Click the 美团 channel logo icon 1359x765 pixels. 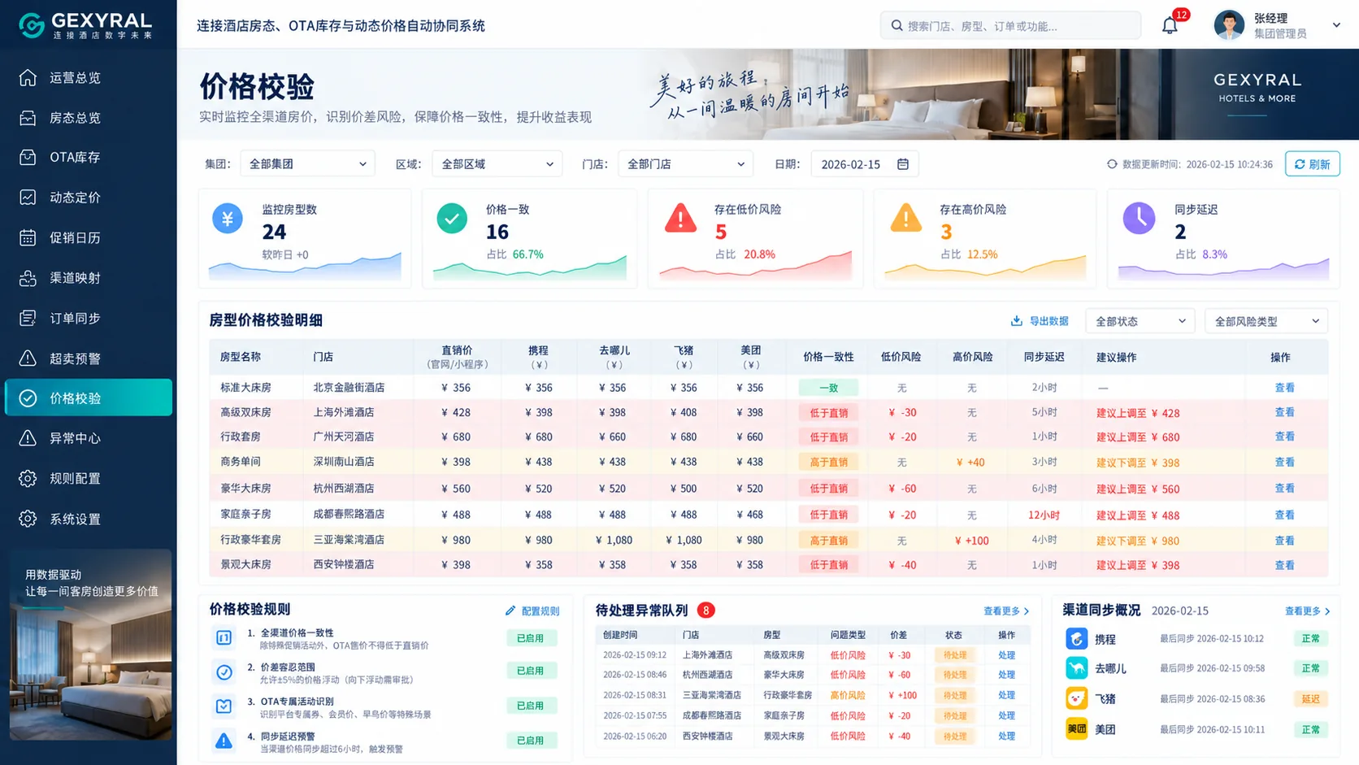1076,728
